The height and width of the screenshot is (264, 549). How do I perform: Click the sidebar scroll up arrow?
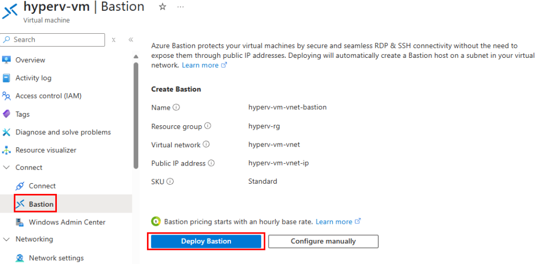click(x=136, y=57)
